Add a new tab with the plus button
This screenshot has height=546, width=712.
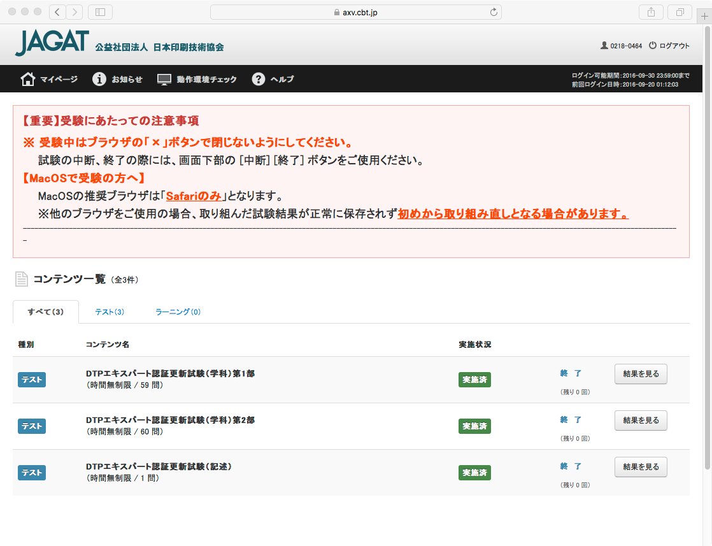point(704,17)
